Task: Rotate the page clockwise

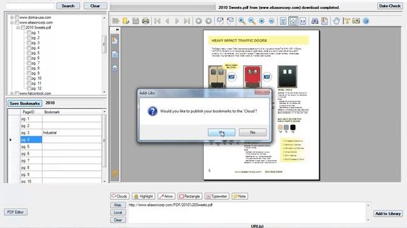Action: 220,21
